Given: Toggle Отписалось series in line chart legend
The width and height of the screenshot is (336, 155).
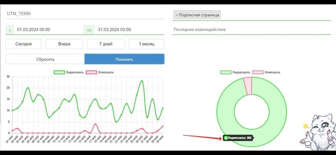Looking at the screenshot, I should 100,73.
